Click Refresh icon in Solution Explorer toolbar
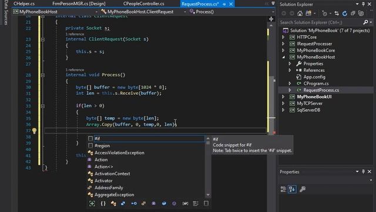 pyautogui.click(x=345, y=14)
